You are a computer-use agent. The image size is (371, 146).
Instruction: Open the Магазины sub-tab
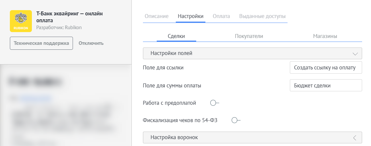325,36
